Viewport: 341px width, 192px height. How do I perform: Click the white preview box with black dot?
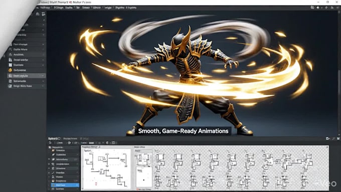(x=143, y=177)
